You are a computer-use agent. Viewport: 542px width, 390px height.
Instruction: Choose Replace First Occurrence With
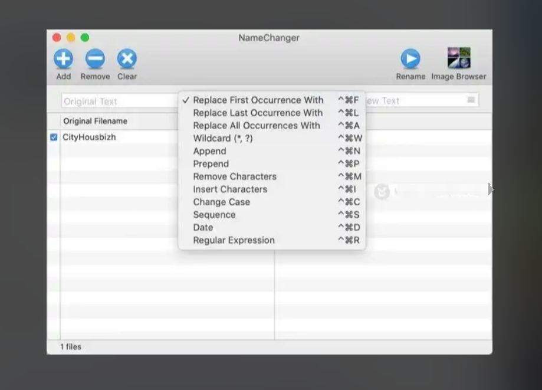pyautogui.click(x=272, y=100)
